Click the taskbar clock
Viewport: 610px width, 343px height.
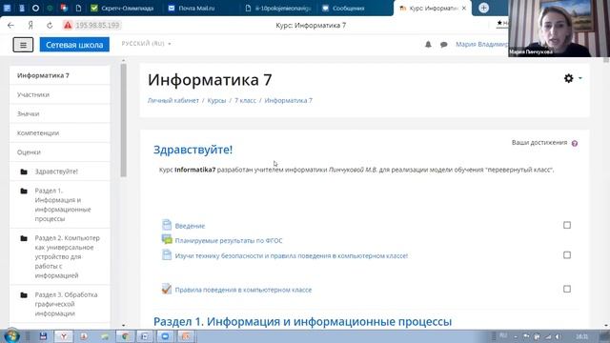pos(581,336)
